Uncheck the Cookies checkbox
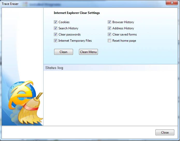 point(56,22)
